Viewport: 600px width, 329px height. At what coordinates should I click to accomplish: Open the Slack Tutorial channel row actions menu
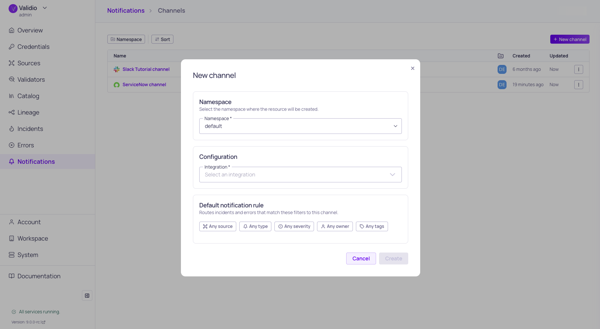point(579,69)
